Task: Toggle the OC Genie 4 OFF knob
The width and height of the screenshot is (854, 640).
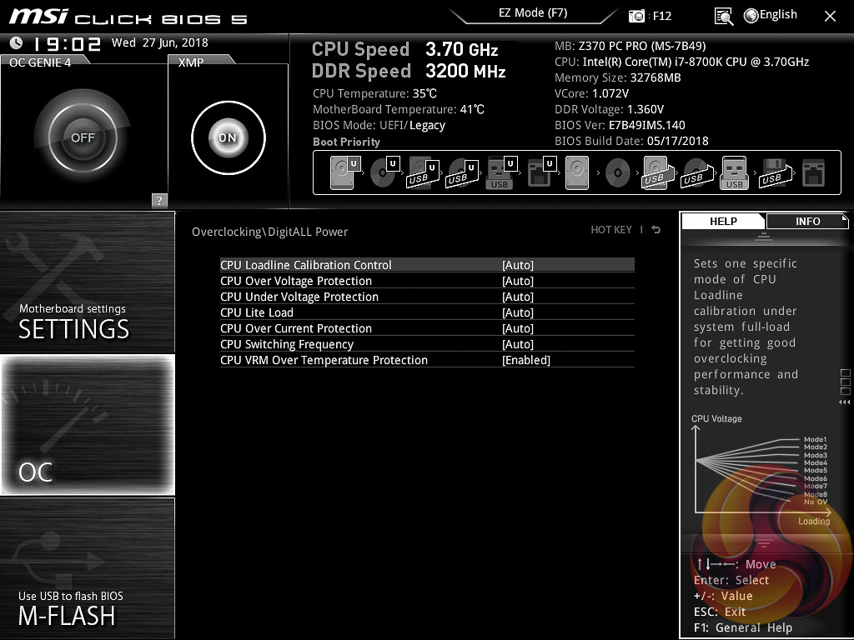Action: pos(83,137)
